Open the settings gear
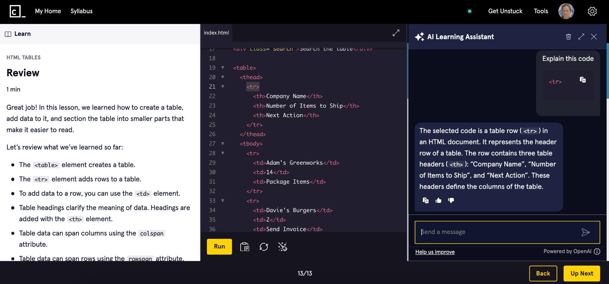Image resolution: width=609 pixels, height=284 pixels. pos(592,11)
